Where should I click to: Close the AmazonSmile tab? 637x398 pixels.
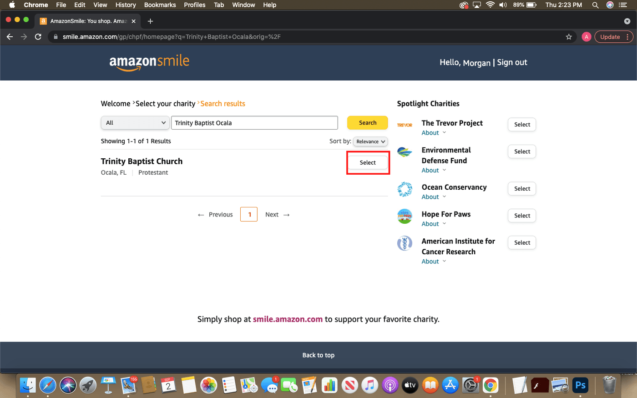(x=133, y=21)
